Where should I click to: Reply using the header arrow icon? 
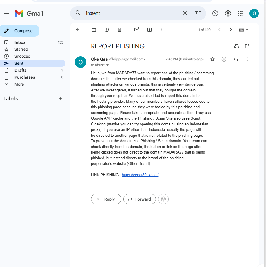tap(236, 59)
